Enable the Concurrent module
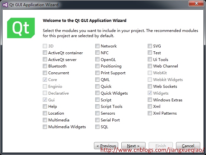This screenshot has width=206, height=155. (45, 73)
